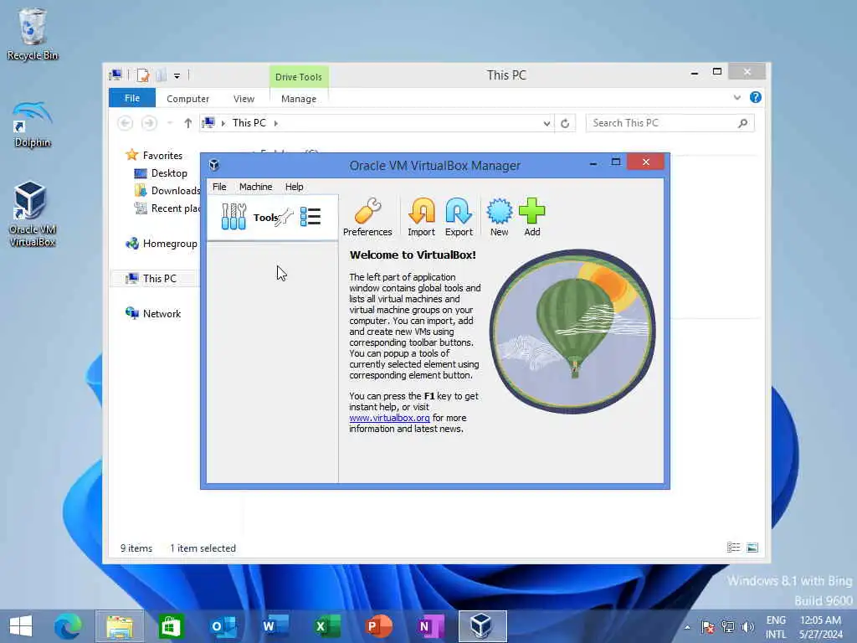Screen dimensions: 857x643
Task: Open the File tab in This PC
Action: 131,98
